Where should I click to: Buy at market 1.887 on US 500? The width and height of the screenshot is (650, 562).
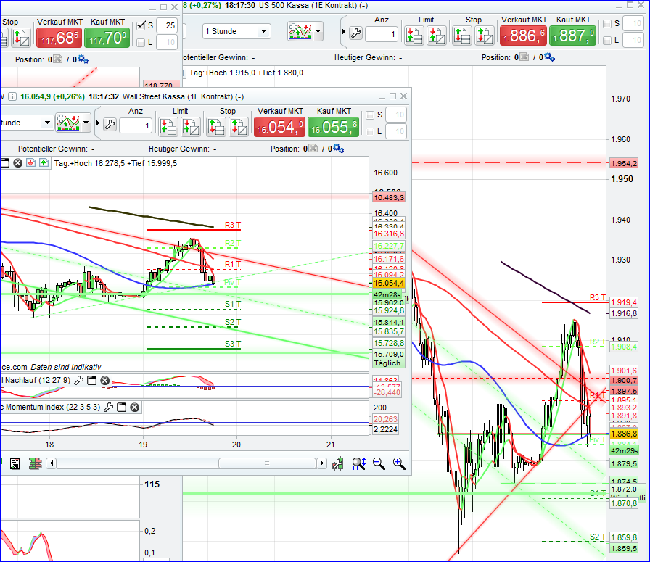point(572,34)
